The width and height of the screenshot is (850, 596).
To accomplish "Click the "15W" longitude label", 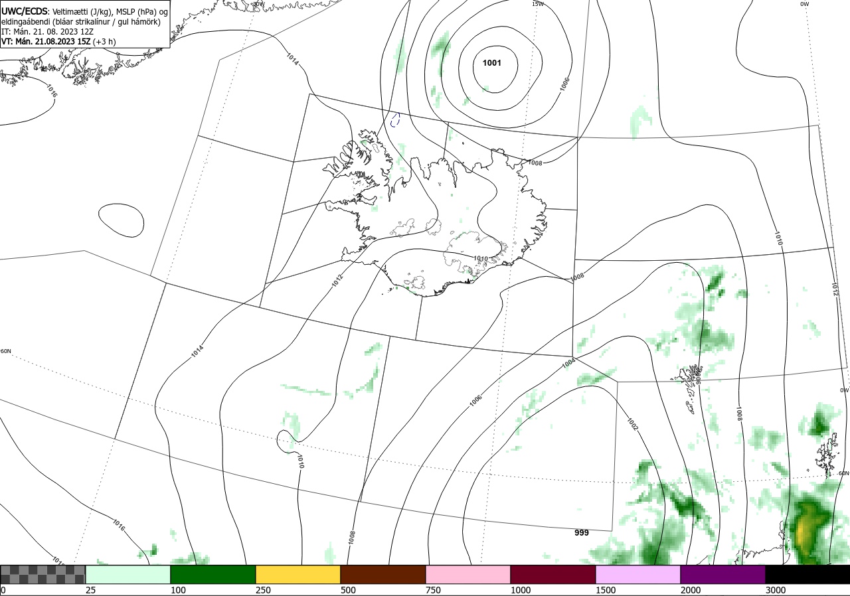I will (538, 4).
